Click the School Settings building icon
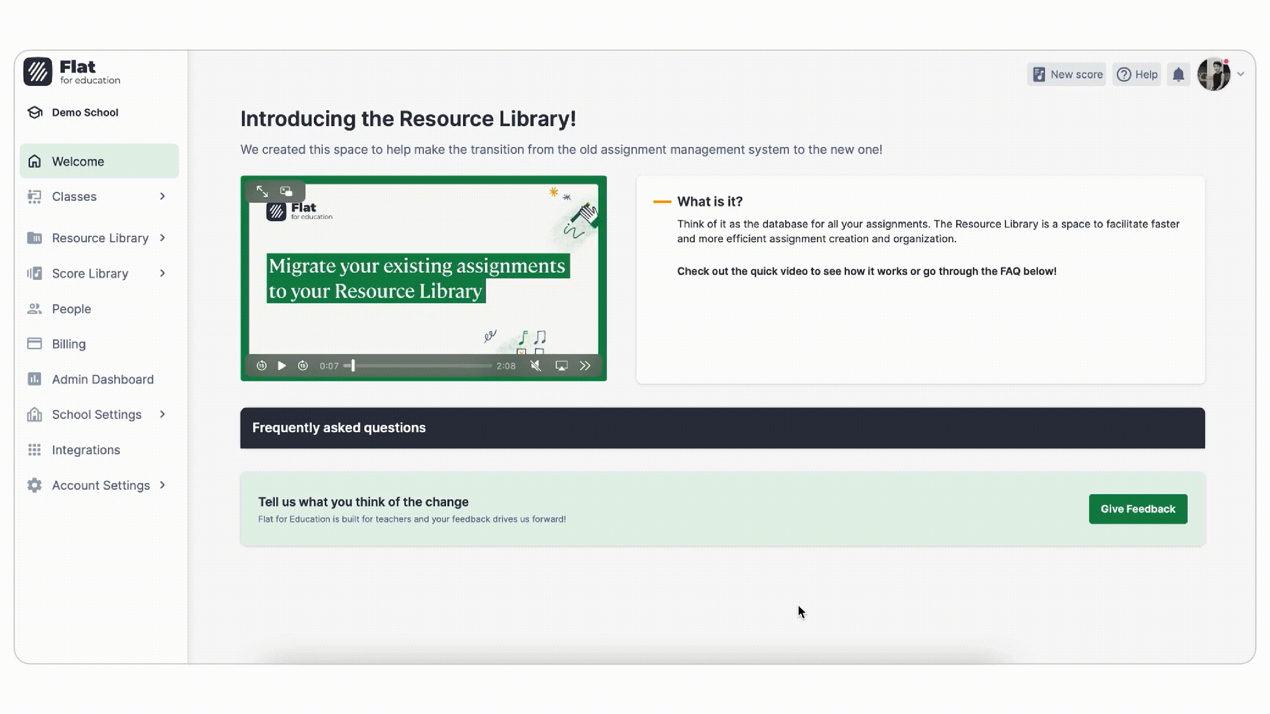The height and width of the screenshot is (714, 1270). click(x=35, y=415)
